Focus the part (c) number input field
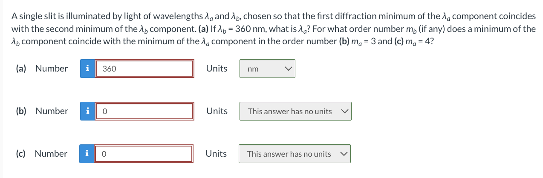This screenshot has height=178, width=543. [144, 154]
